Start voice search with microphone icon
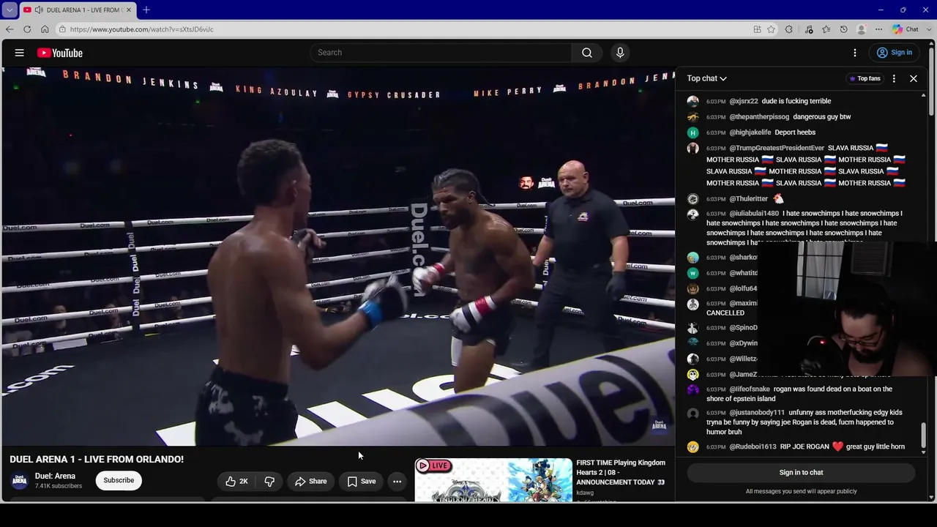Image resolution: width=937 pixels, height=527 pixels. point(620,53)
